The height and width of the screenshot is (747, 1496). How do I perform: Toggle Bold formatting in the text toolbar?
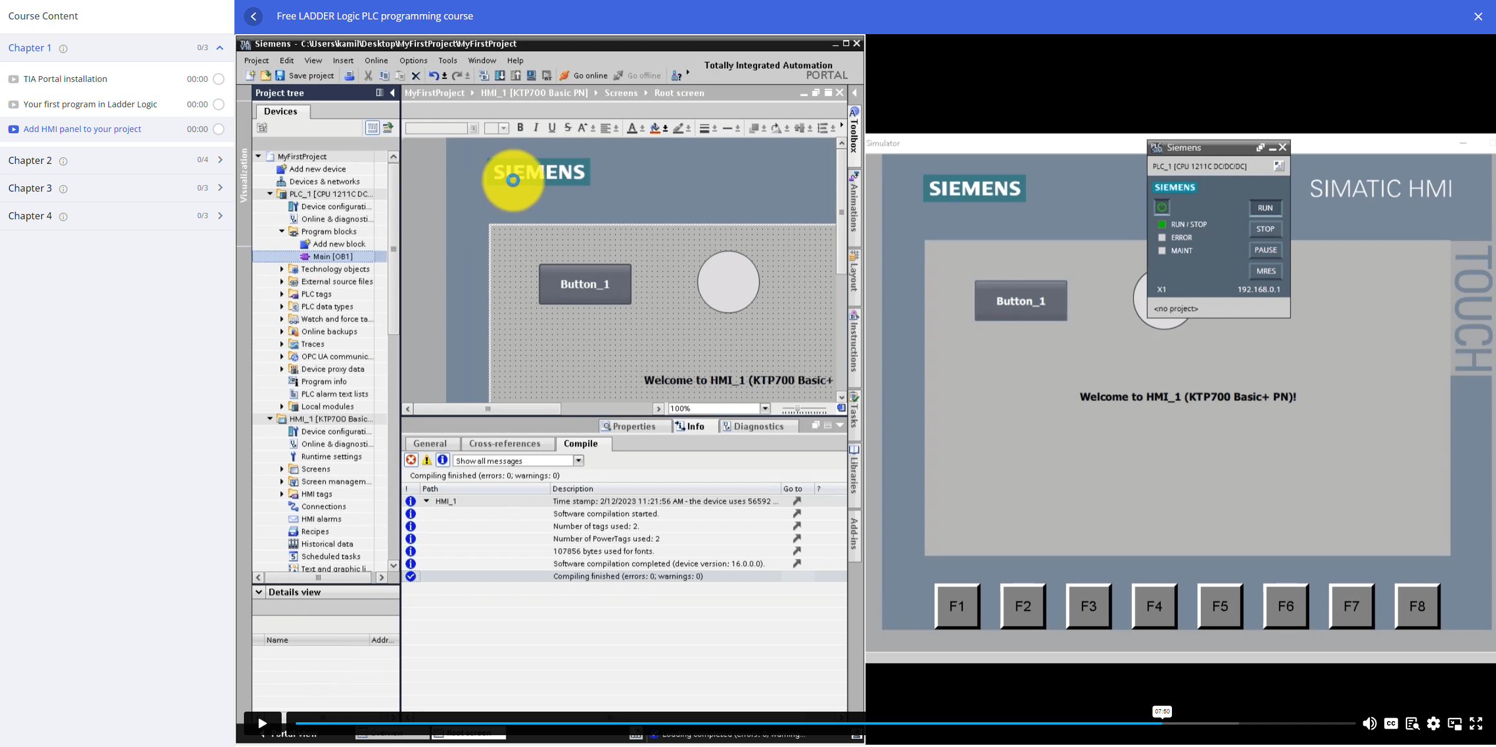[520, 127]
